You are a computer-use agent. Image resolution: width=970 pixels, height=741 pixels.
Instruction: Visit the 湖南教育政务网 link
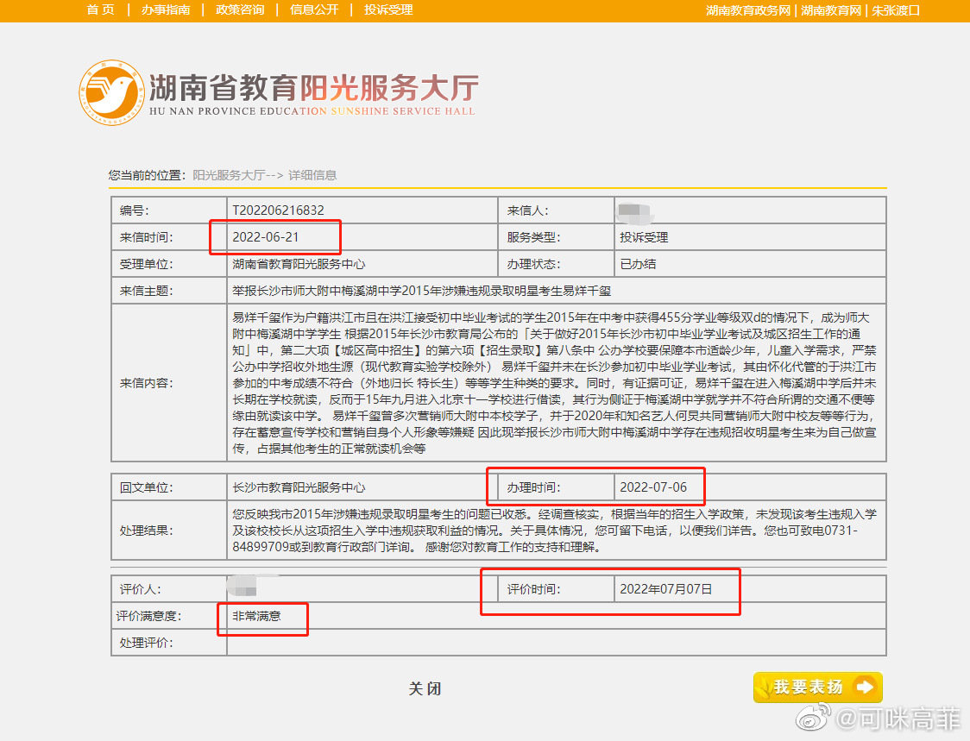[x=748, y=10]
